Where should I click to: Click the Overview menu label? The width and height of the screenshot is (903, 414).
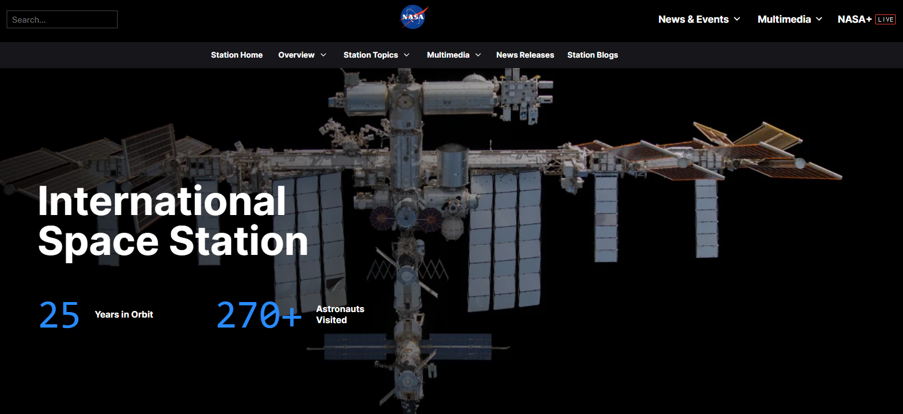296,55
